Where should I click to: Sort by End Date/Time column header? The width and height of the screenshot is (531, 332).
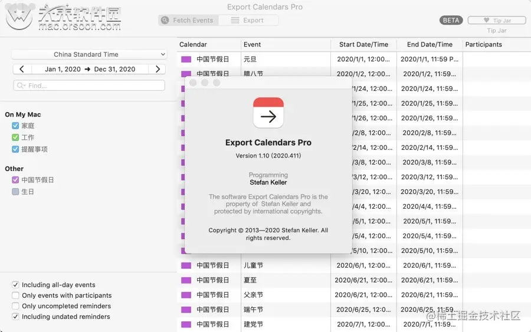(430, 44)
